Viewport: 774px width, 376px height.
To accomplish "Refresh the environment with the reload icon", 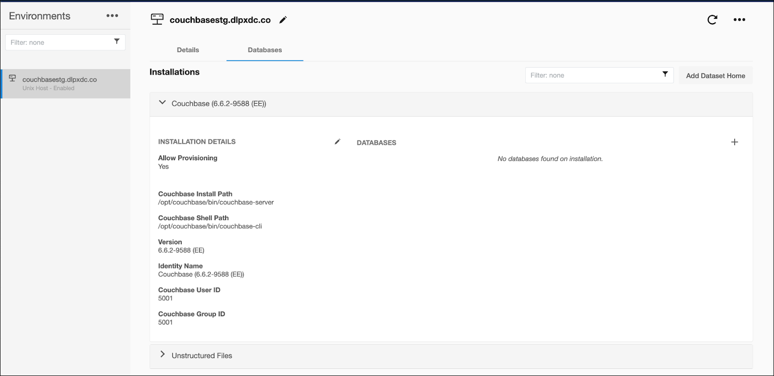I will tap(712, 20).
